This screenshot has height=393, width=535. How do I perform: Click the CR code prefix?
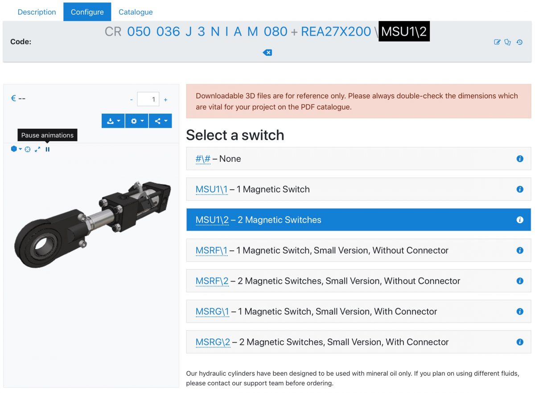113,32
